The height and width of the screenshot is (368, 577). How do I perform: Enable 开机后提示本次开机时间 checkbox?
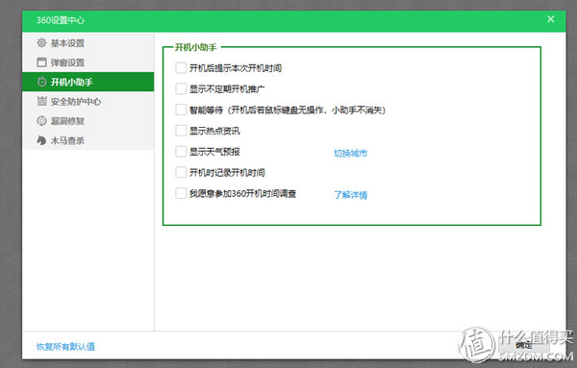tap(181, 68)
